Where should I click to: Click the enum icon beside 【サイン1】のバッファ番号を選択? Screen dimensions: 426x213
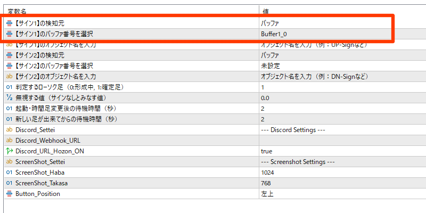[9, 34]
